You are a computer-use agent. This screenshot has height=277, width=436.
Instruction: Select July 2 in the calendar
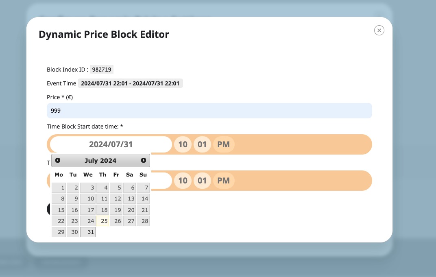(73, 188)
